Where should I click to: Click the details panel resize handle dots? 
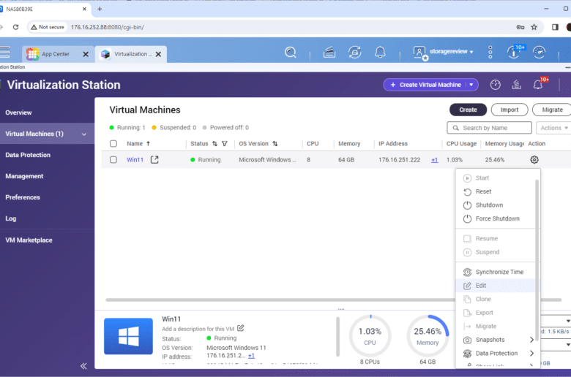(x=341, y=309)
